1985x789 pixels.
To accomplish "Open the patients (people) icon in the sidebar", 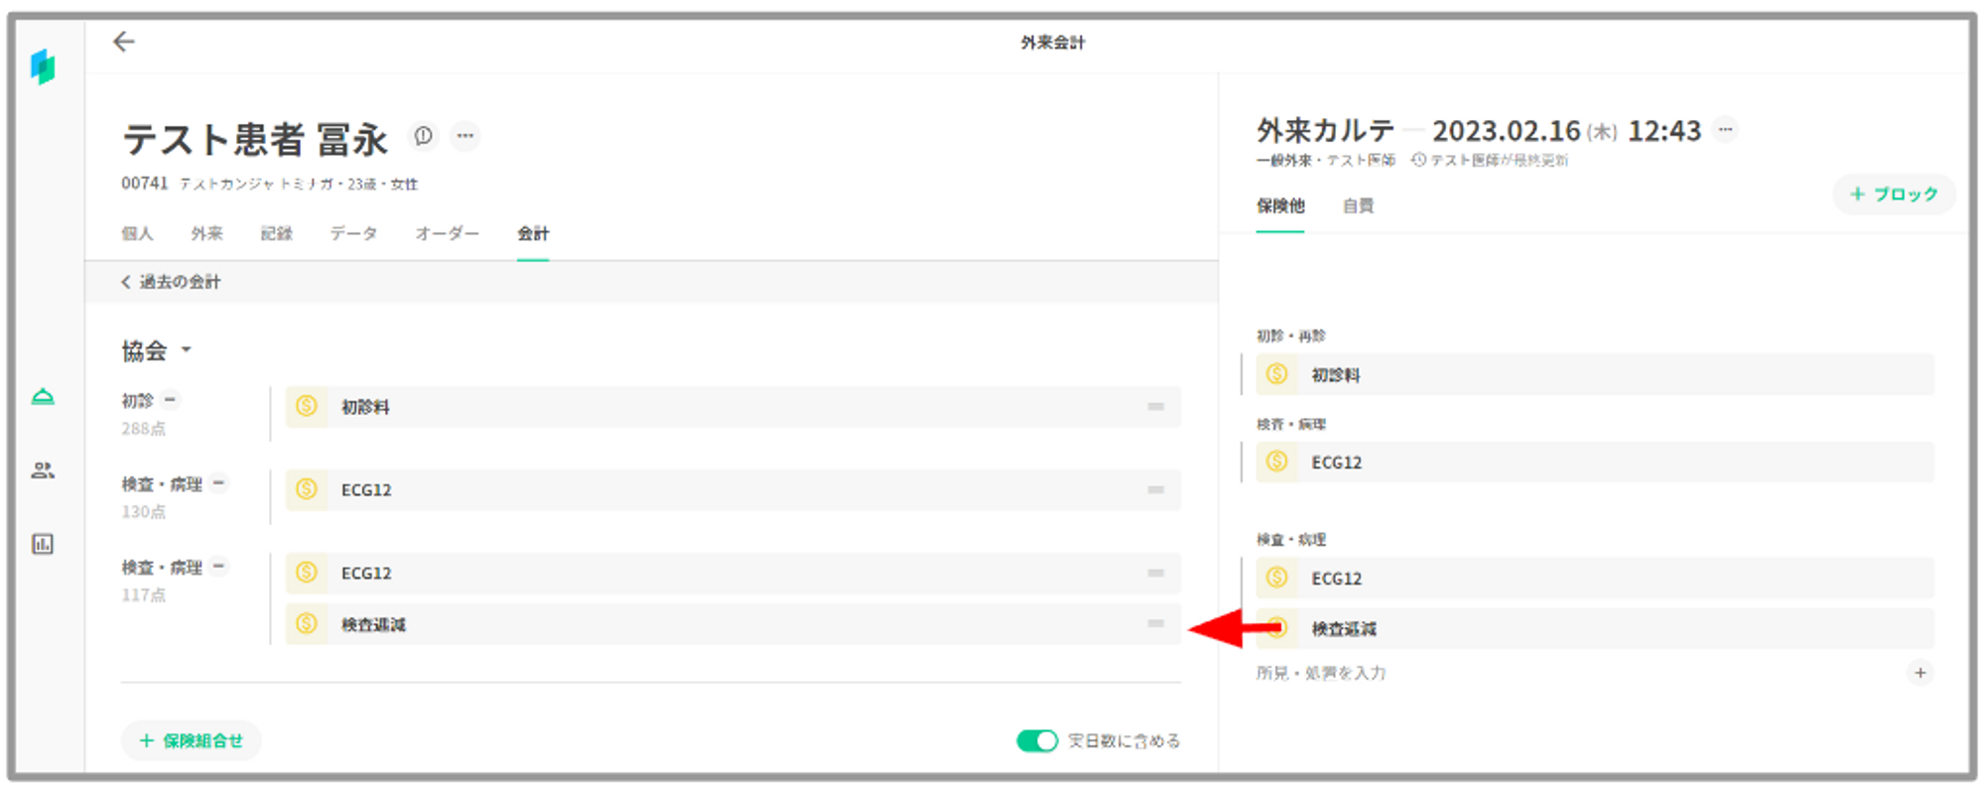I will 43,470.
